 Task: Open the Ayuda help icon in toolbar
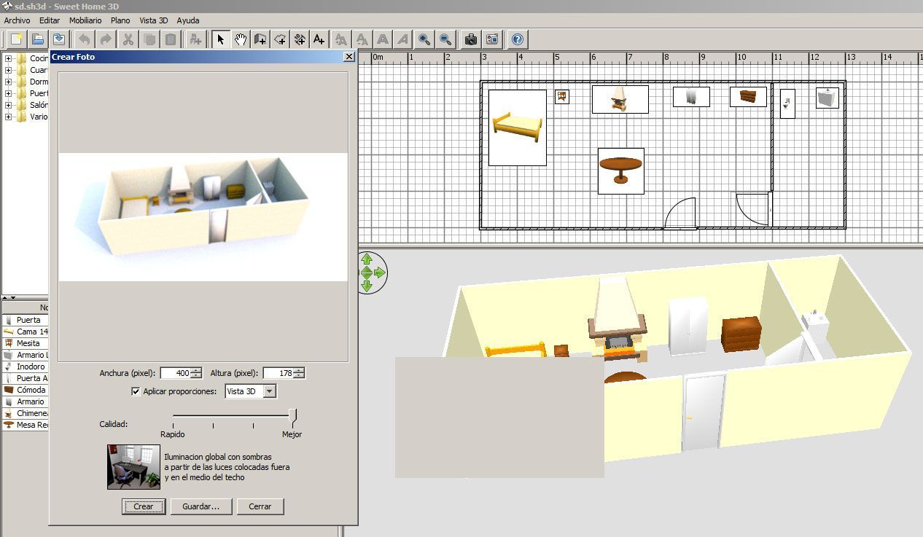[517, 39]
